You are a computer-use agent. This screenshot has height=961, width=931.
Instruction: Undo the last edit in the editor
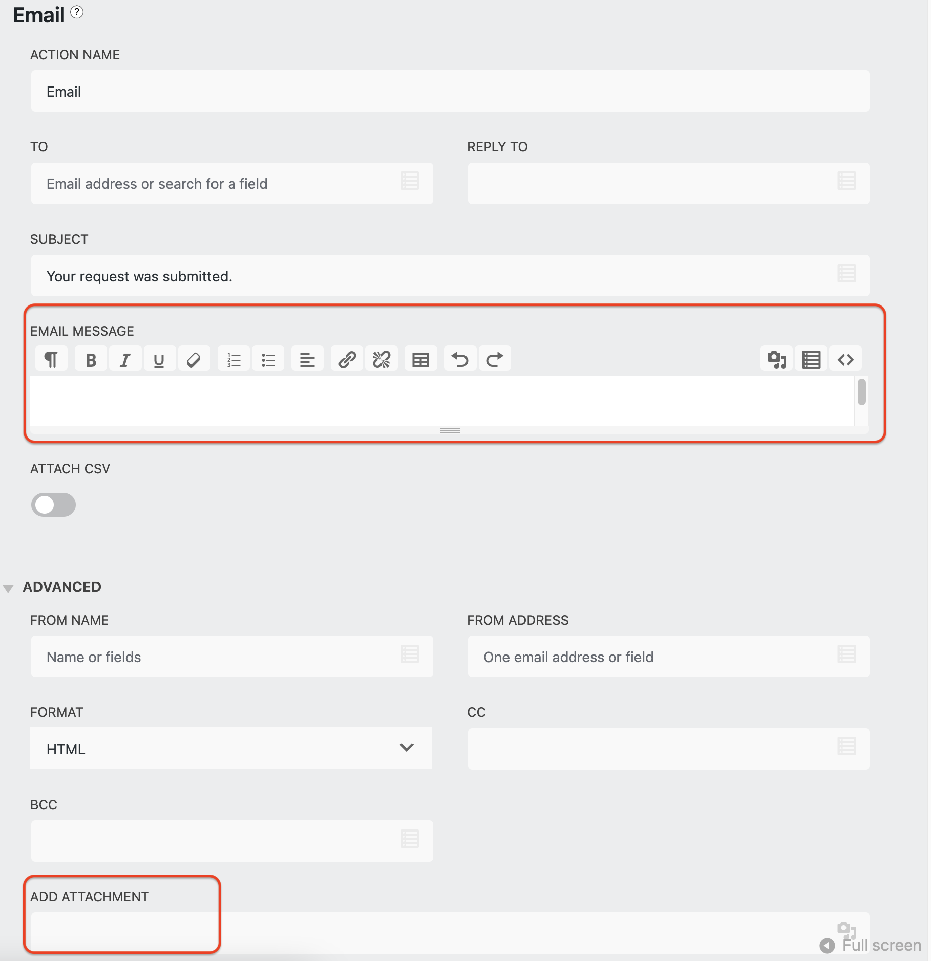point(459,358)
